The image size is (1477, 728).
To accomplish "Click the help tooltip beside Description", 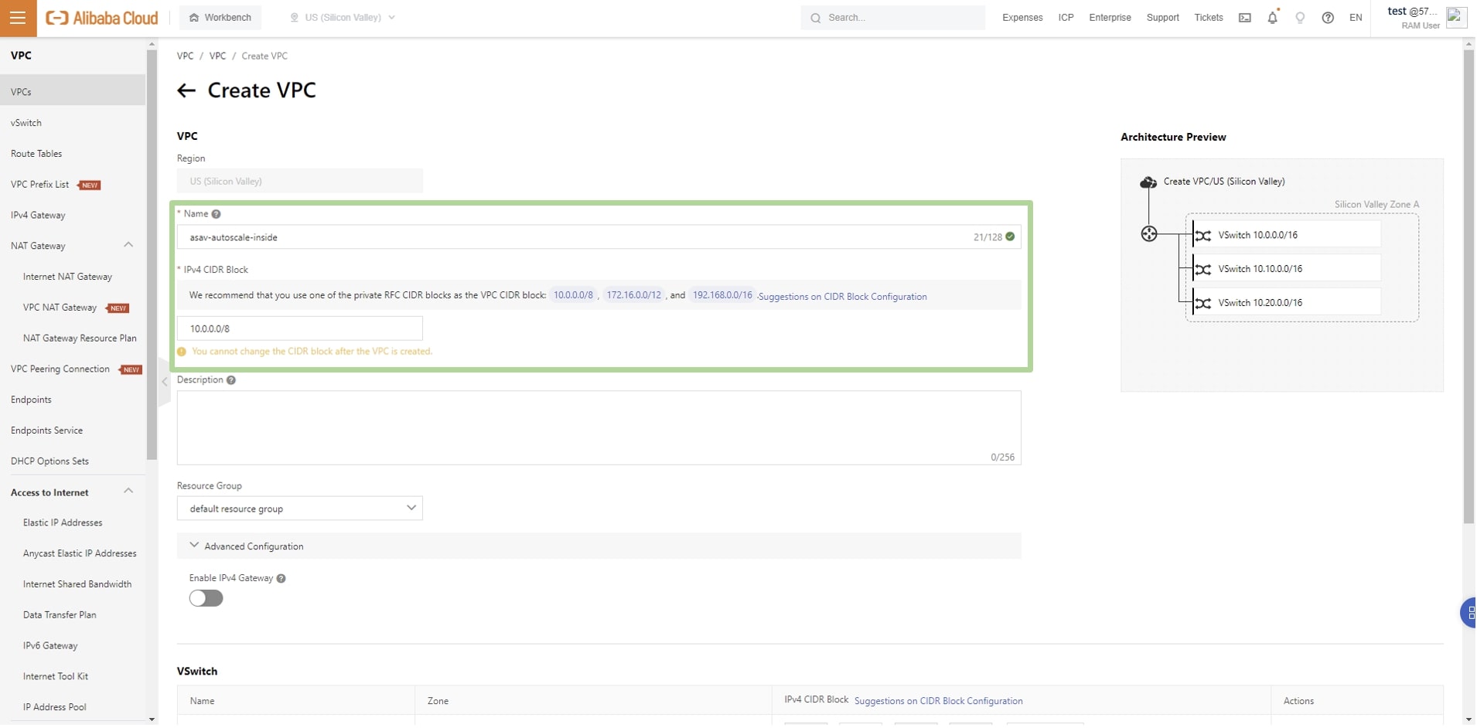I will point(230,379).
